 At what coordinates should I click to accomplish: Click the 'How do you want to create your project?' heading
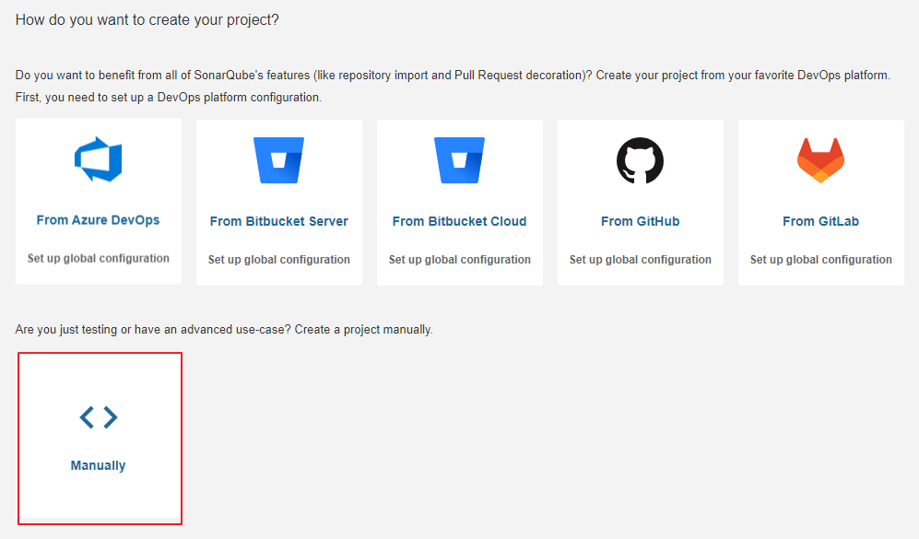[147, 19]
